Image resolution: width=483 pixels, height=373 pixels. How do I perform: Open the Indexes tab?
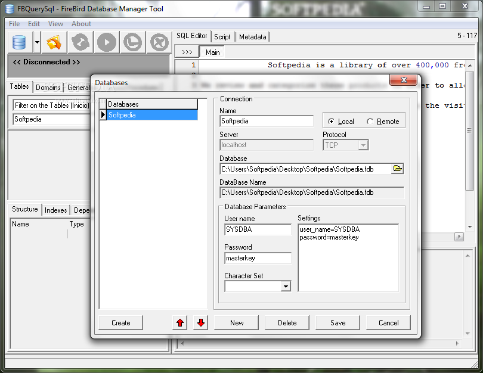tap(56, 210)
